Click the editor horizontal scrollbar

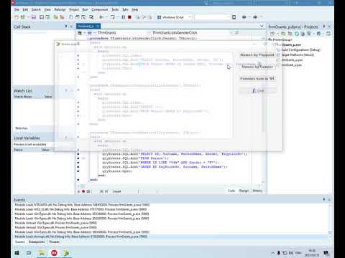pos(170,186)
